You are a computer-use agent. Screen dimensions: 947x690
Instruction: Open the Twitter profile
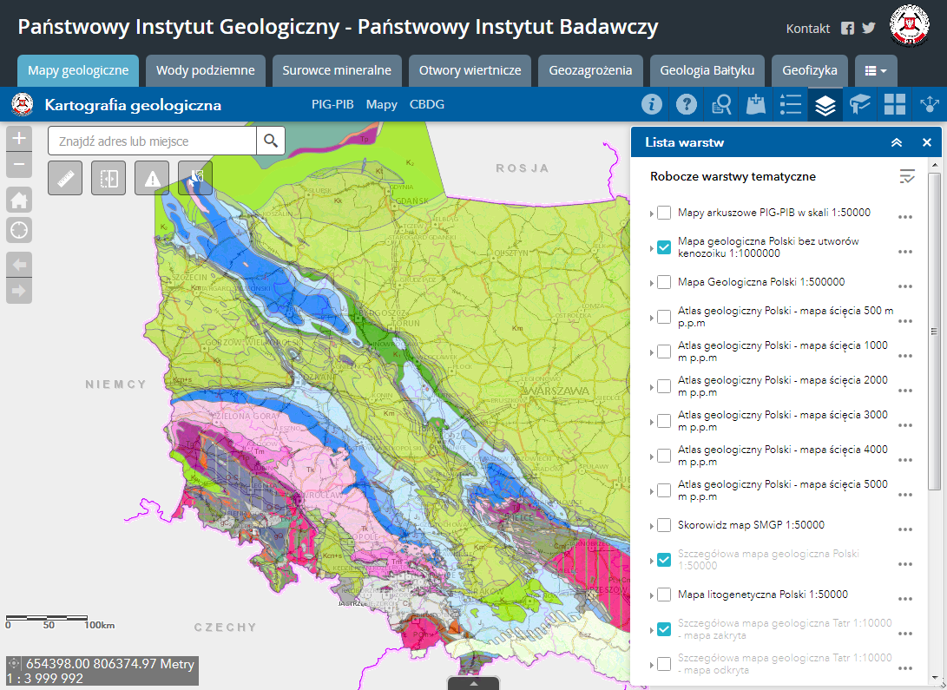point(869,29)
